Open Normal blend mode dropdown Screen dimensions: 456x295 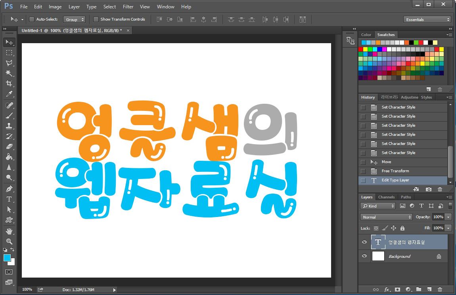386,217
